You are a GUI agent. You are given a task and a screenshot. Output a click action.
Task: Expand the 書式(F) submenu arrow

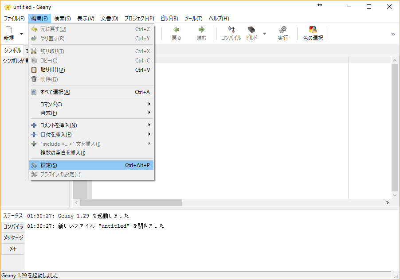pyautogui.click(x=149, y=113)
